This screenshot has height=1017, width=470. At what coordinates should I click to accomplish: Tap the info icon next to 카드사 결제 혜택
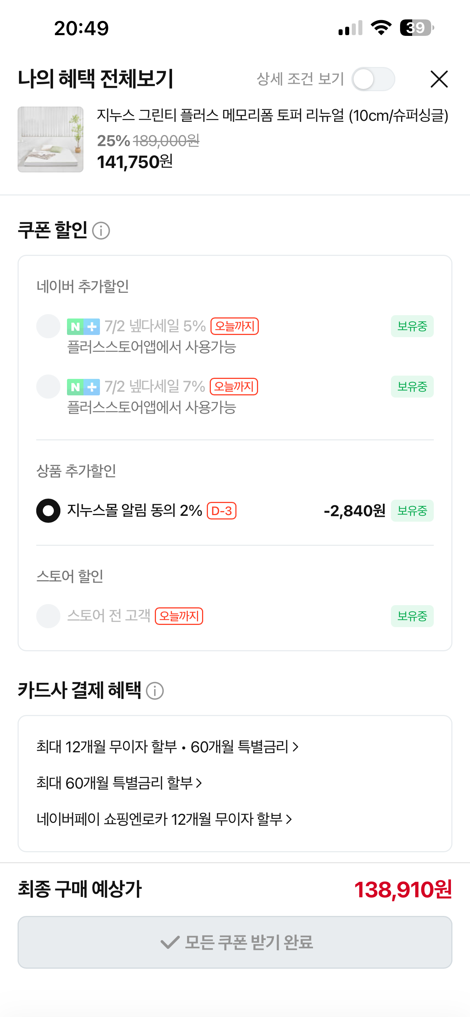click(x=155, y=691)
